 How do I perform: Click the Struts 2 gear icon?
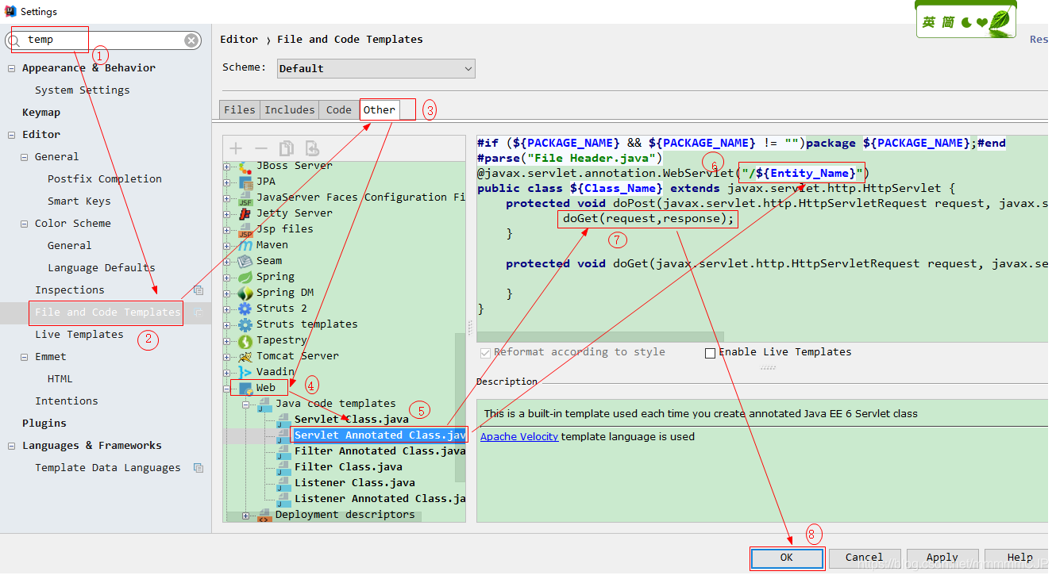pyautogui.click(x=245, y=309)
